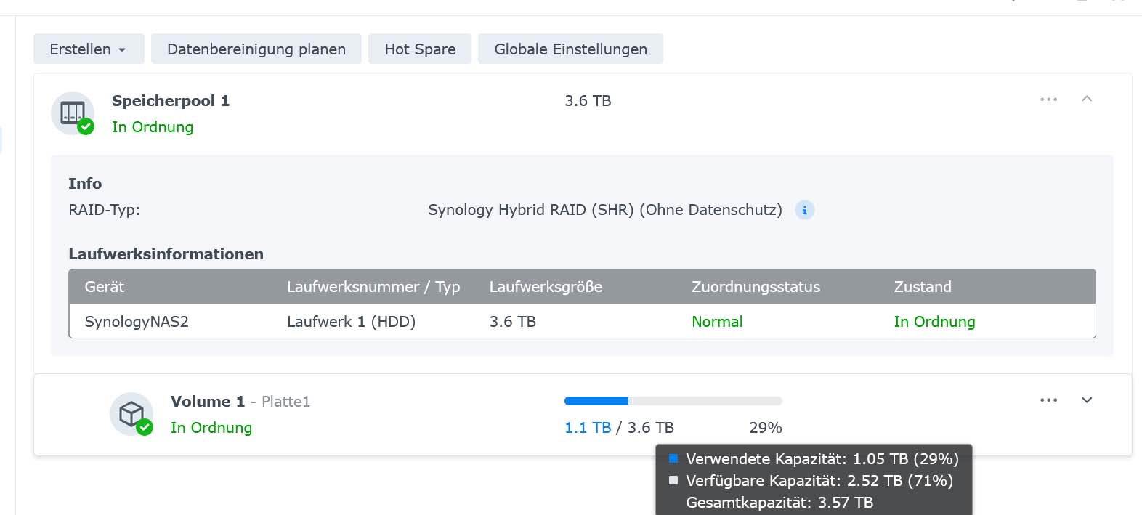
Task: Click the Zuordnungsstatus column header
Action: tap(756, 286)
